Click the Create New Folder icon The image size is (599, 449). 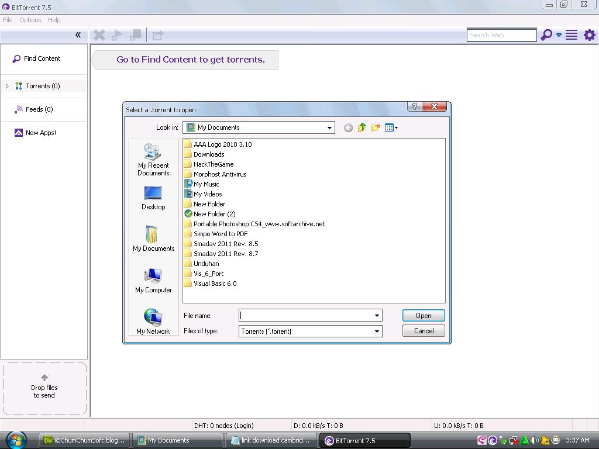coord(376,127)
